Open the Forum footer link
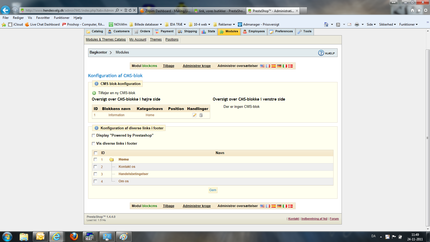The height and width of the screenshot is (242, 430). pos(334,219)
